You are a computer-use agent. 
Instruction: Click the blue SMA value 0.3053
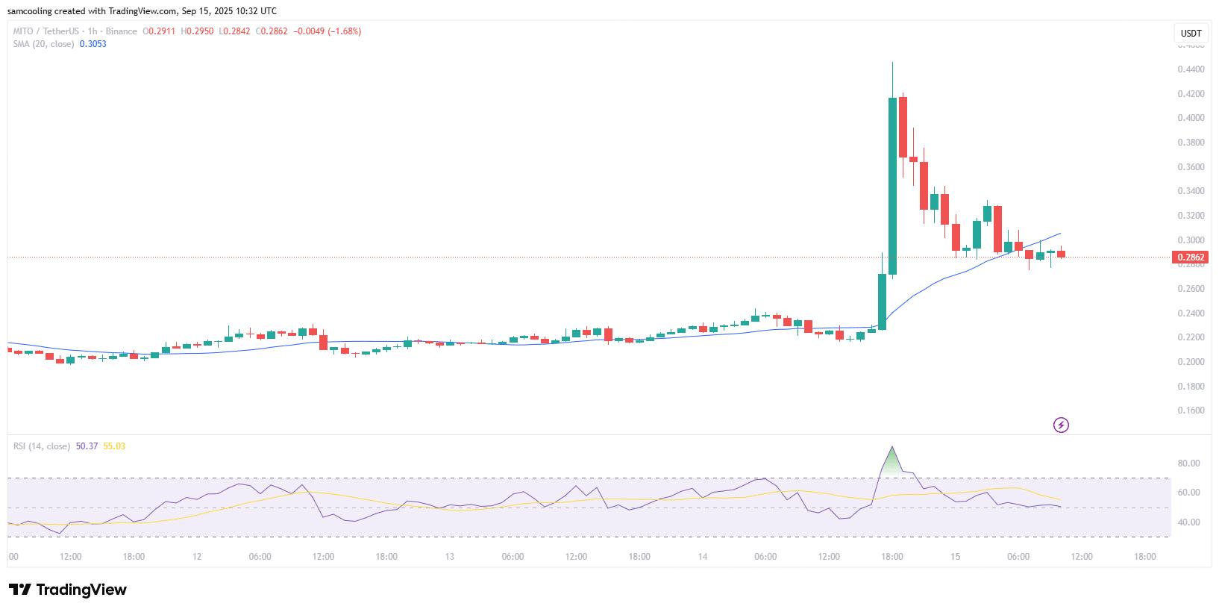click(x=93, y=44)
